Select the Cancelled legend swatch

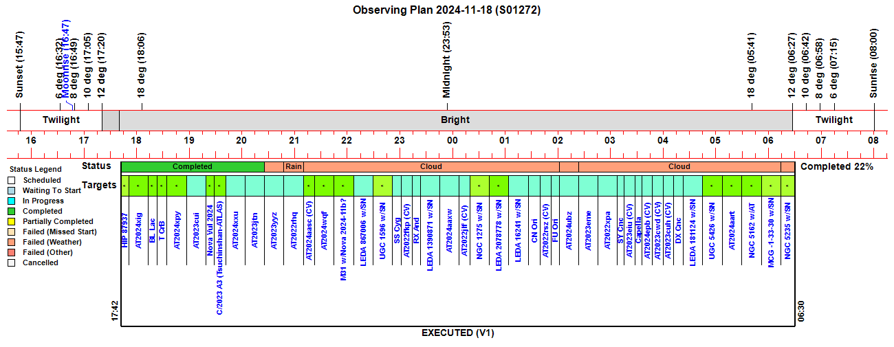11,262
